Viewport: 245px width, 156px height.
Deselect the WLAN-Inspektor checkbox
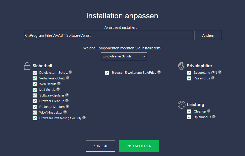(35, 113)
